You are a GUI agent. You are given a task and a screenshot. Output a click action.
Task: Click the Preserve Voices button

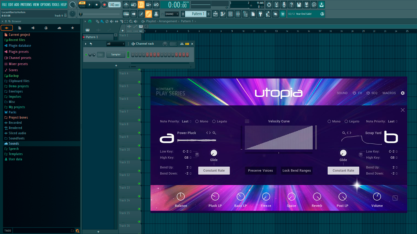(x=260, y=171)
